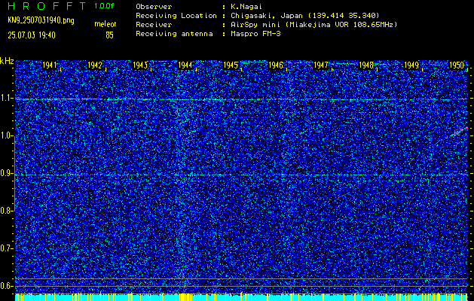Click the filename KN9_2507031940.png

point(41,20)
